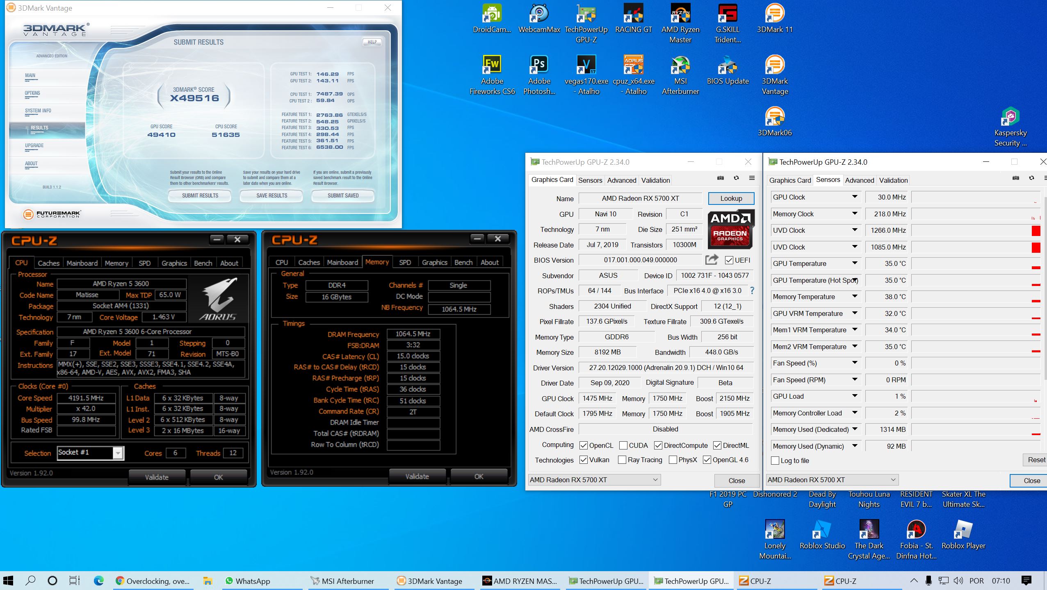Launch MSI Afterburner desktop icon

(x=680, y=75)
